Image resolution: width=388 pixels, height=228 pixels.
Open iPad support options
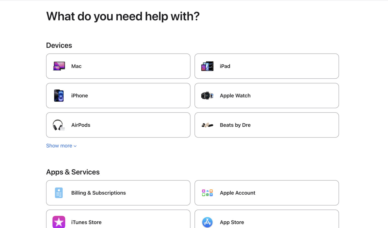(266, 66)
